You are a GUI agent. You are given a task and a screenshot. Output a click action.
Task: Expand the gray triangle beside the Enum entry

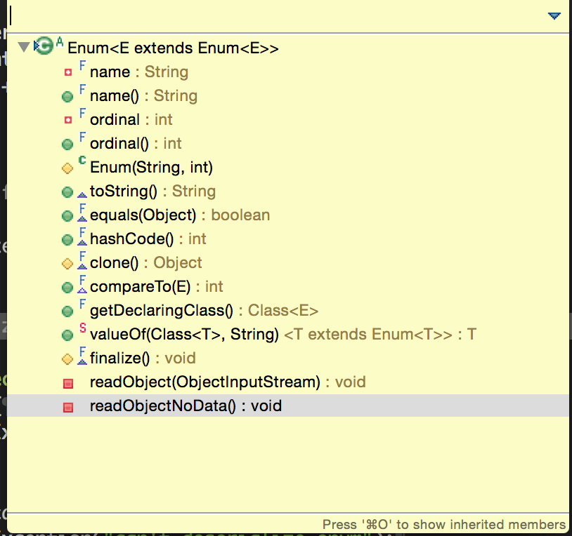[25, 47]
